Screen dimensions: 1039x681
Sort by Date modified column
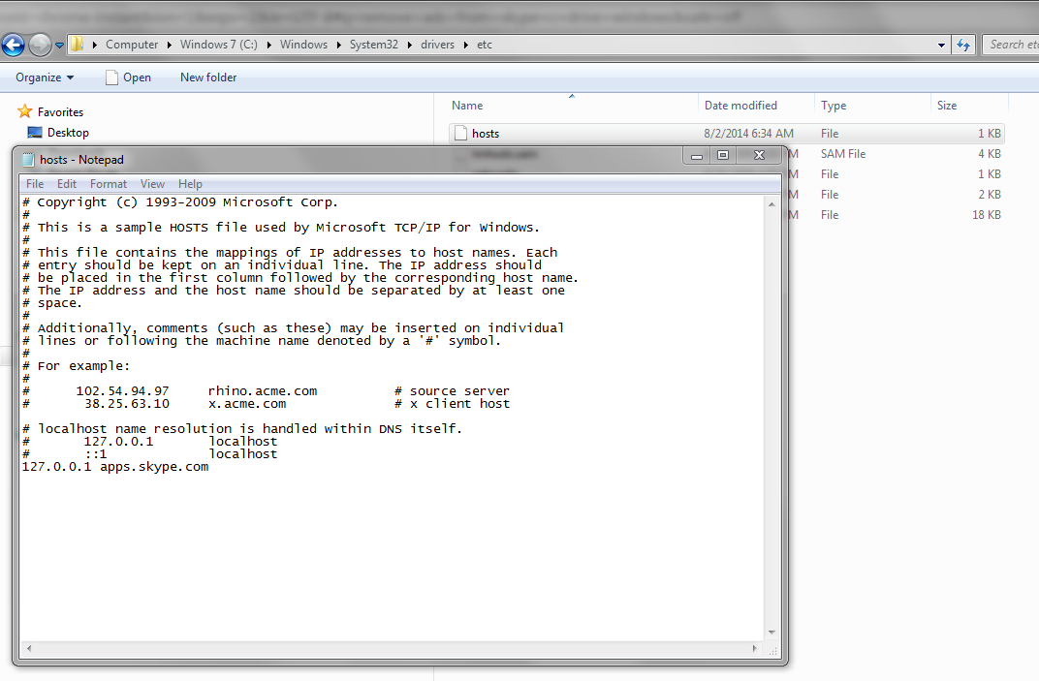740,106
